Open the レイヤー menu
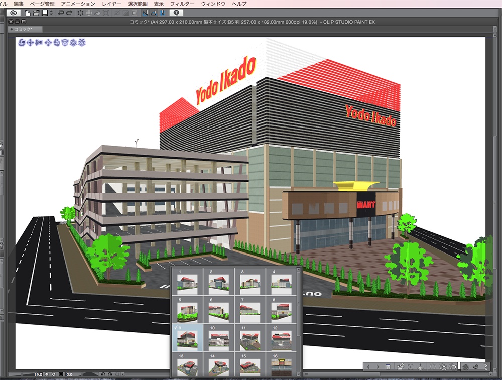This screenshot has height=380, width=502. (x=111, y=4)
